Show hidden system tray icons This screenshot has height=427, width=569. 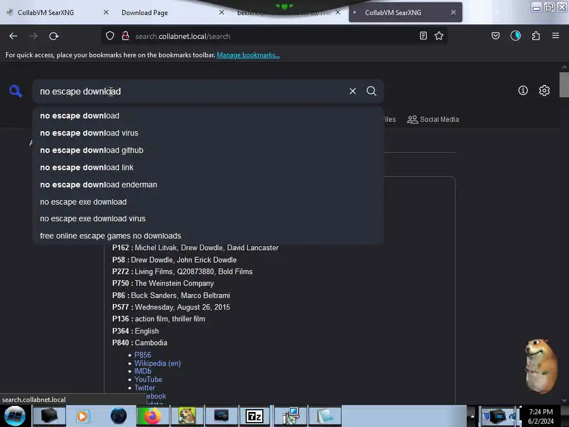(x=472, y=416)
